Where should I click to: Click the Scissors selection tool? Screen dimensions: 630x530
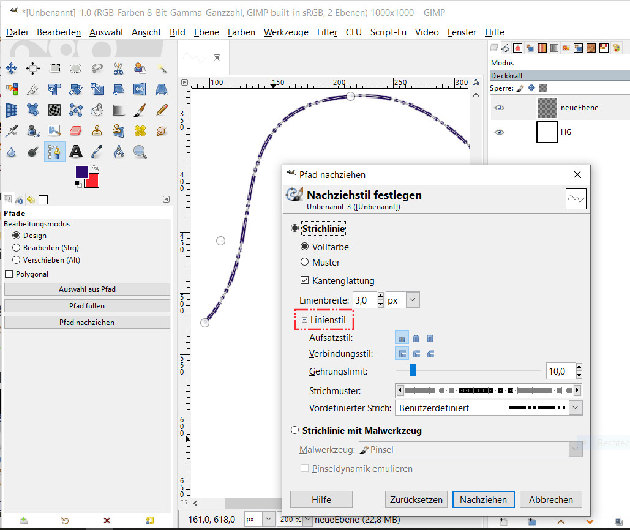[119, 69]
